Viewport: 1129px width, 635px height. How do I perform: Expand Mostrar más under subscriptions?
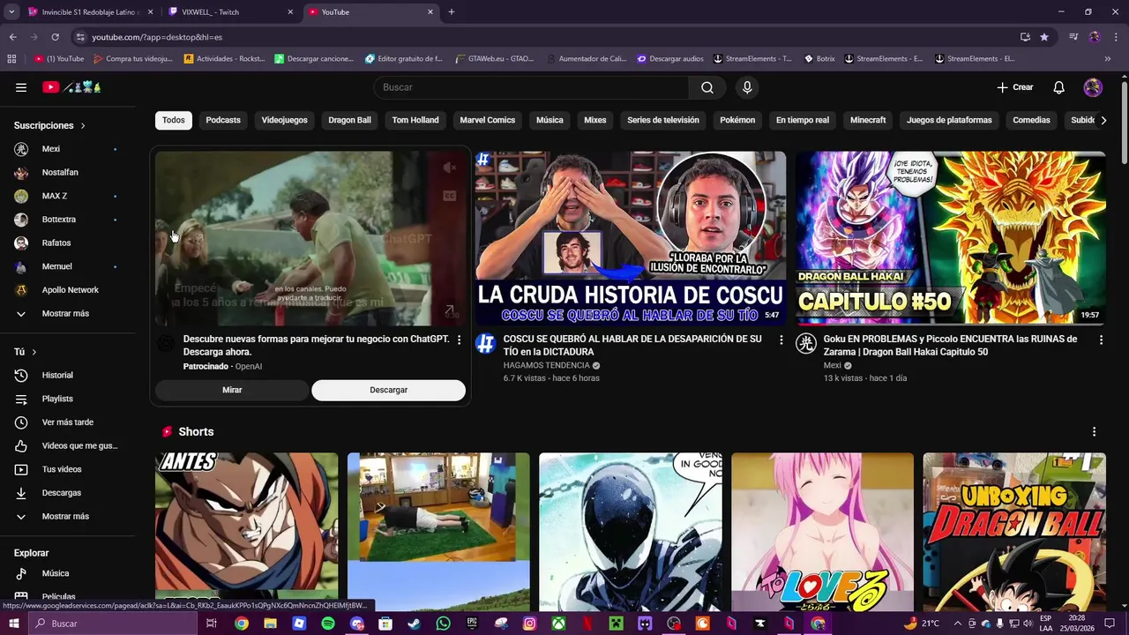tap(66, 314)
